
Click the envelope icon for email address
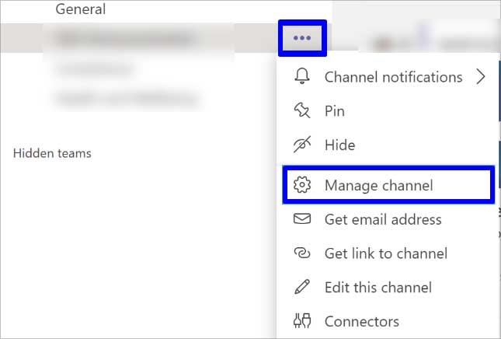tap(302, 218)
